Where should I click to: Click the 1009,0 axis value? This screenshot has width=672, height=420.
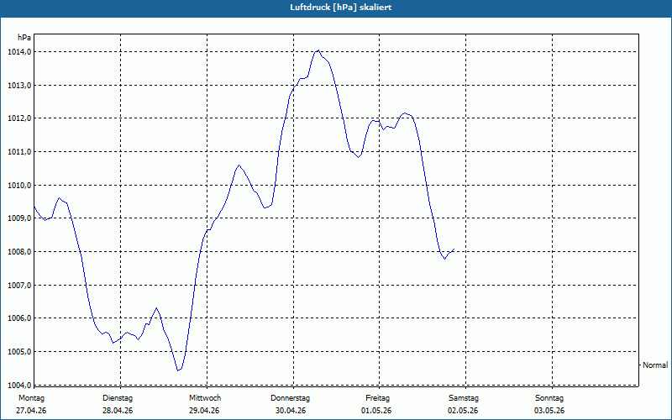point(19,218)
